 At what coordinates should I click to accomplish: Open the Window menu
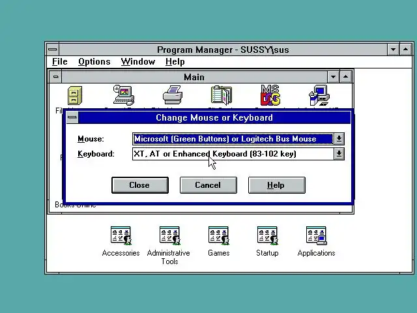coord(137,61)
